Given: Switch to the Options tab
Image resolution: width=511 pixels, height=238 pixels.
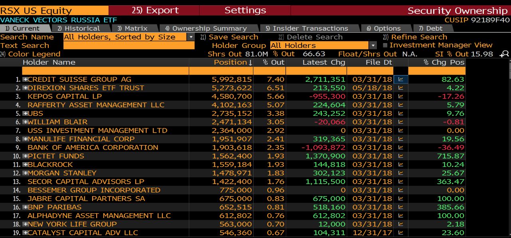Looking at the screenshot, I should point(386,28).
